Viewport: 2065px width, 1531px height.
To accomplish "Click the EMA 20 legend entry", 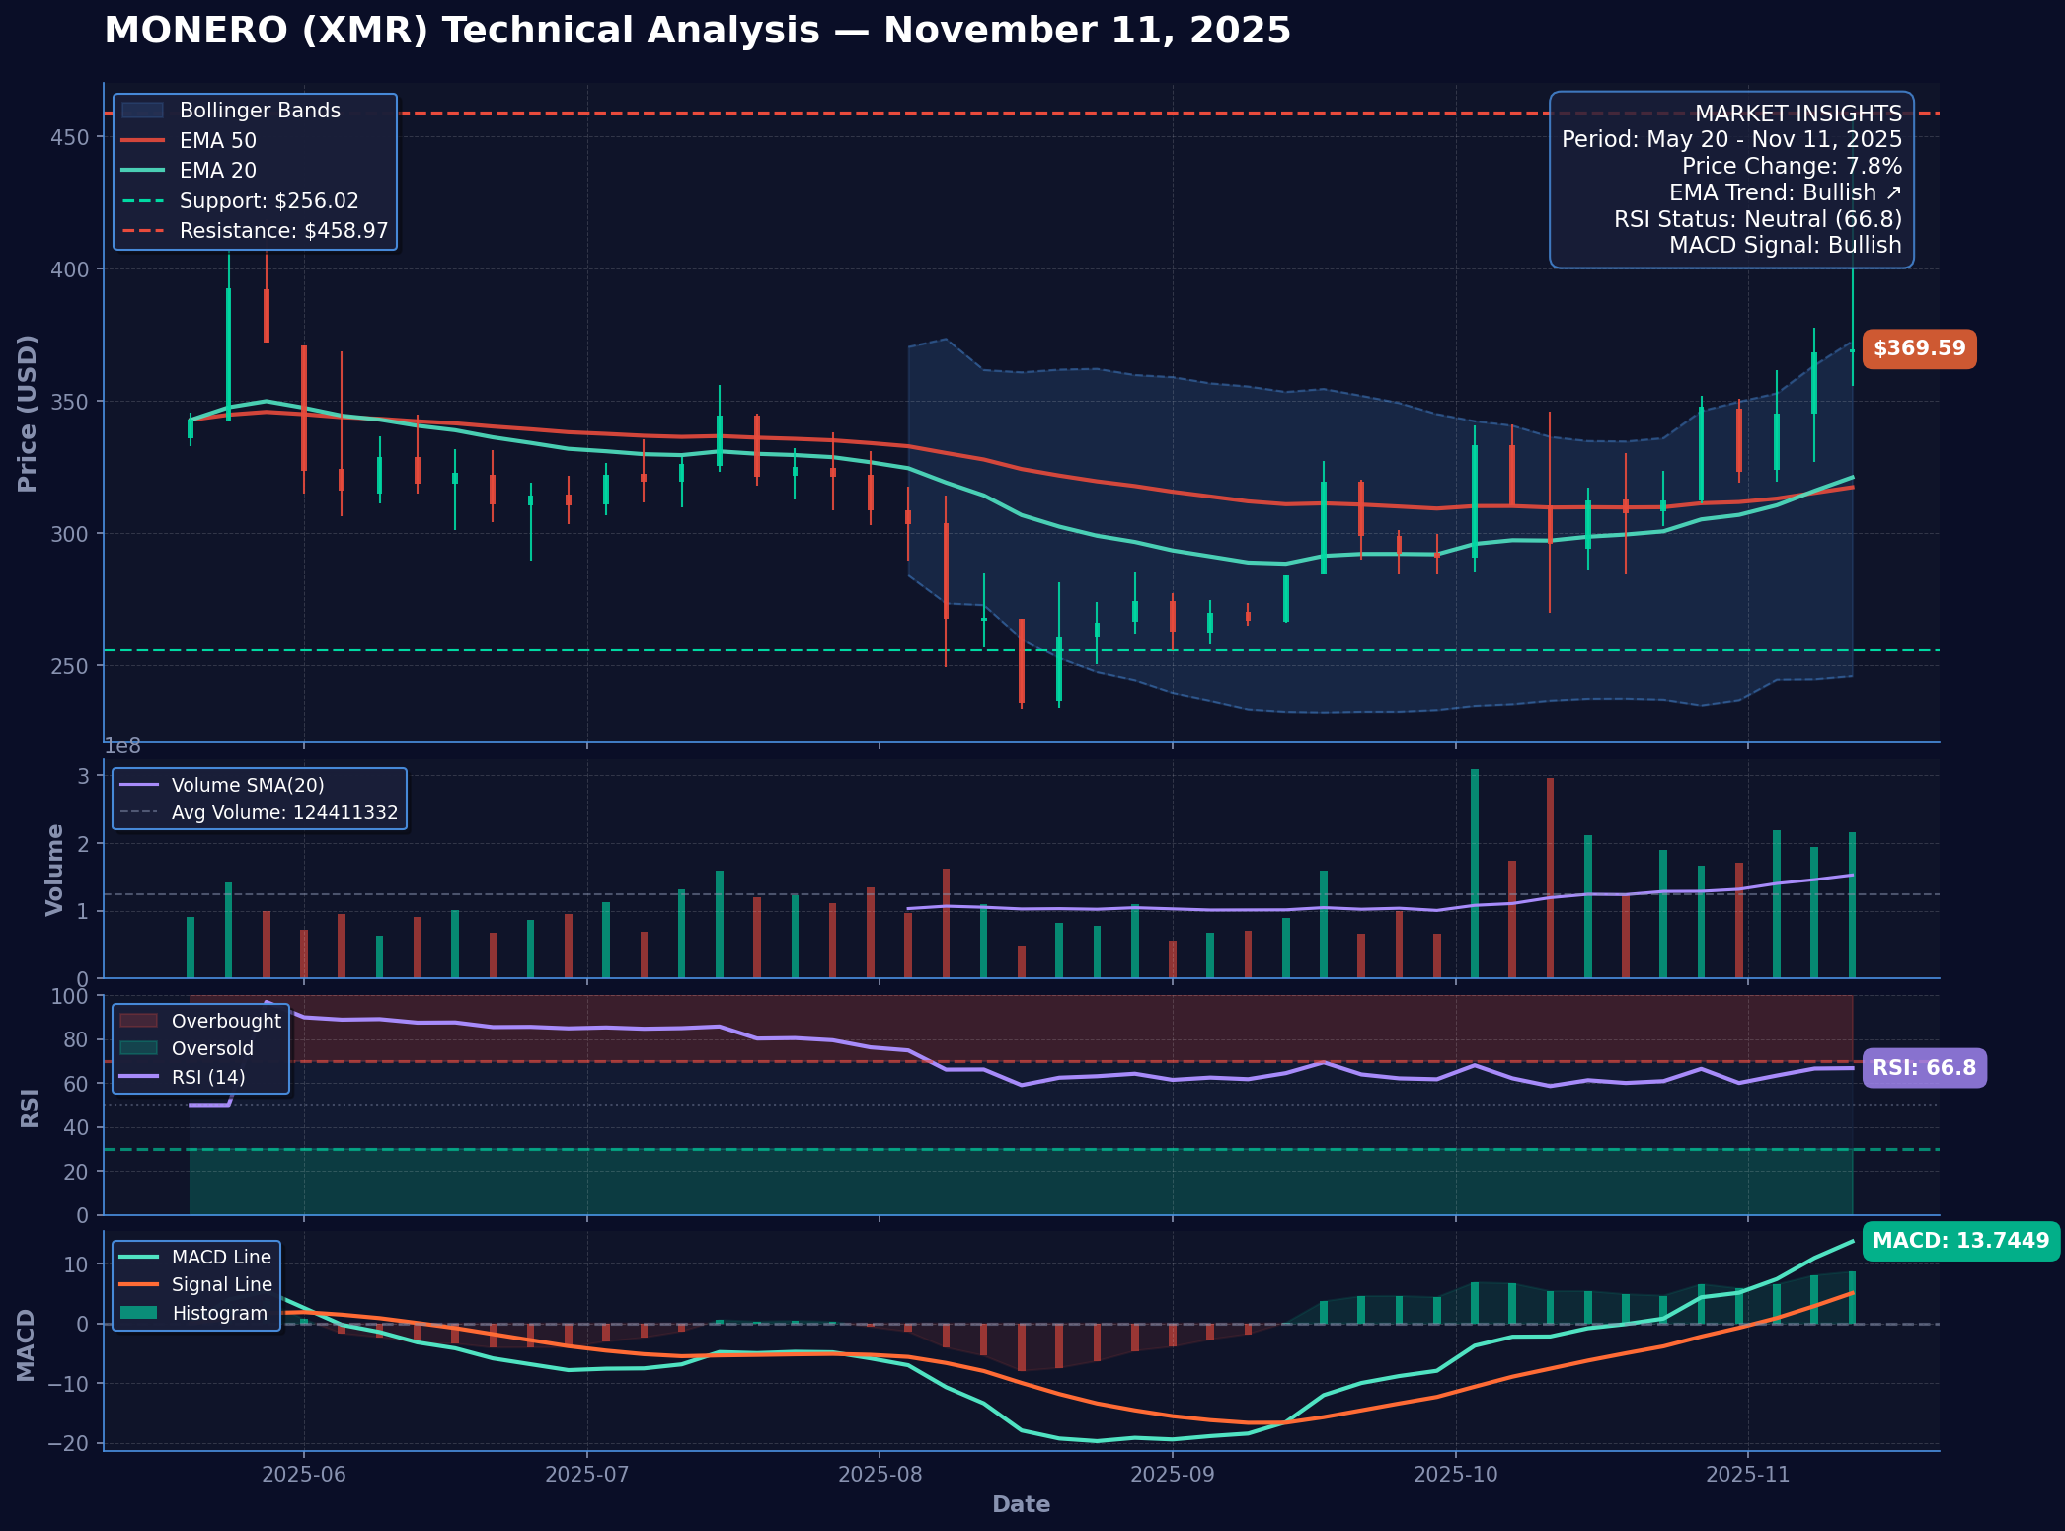I will point(217,171).
